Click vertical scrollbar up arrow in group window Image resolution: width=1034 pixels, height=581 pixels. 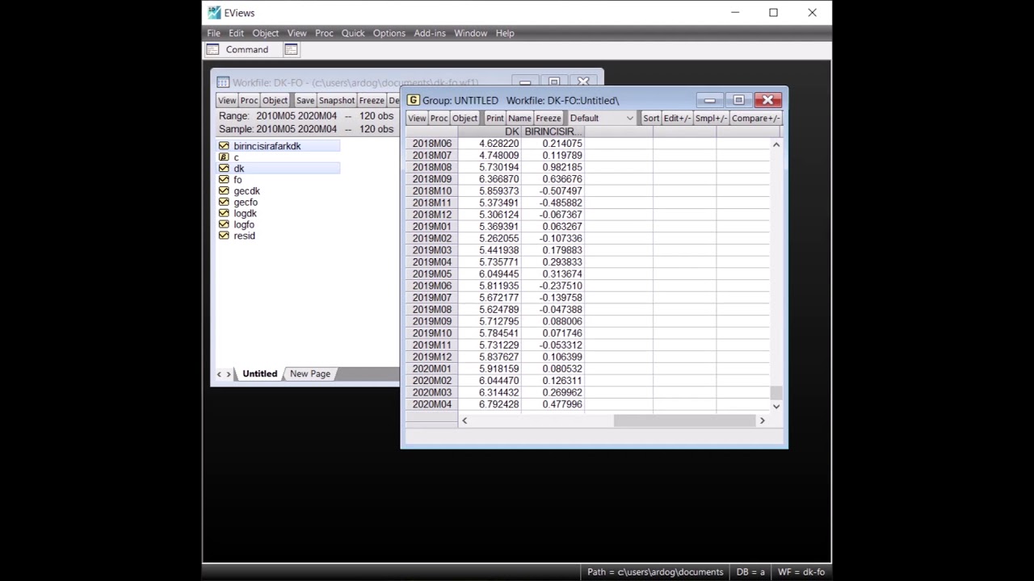(776, 144)
